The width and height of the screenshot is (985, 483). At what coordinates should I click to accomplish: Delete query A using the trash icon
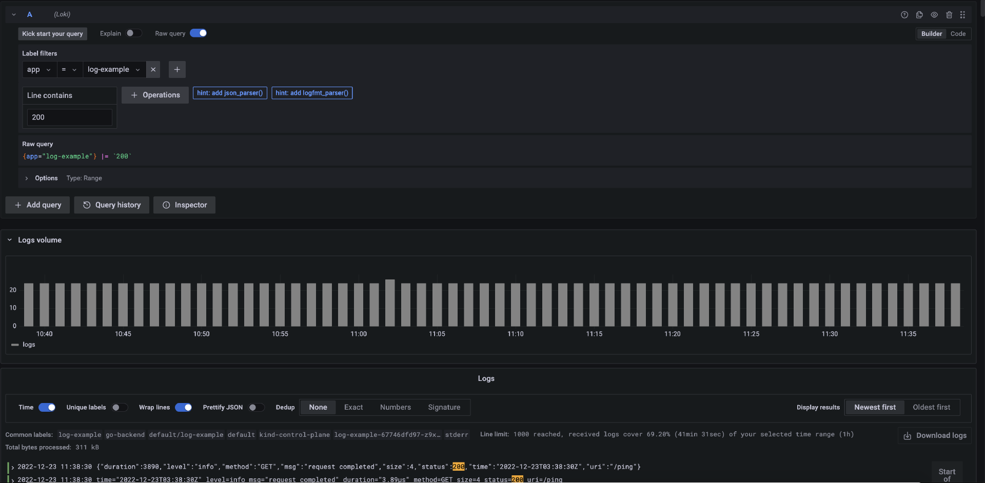[949, 15]
